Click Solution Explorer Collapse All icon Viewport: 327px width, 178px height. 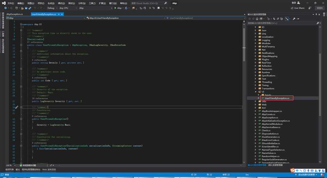(x=278, y=19)
